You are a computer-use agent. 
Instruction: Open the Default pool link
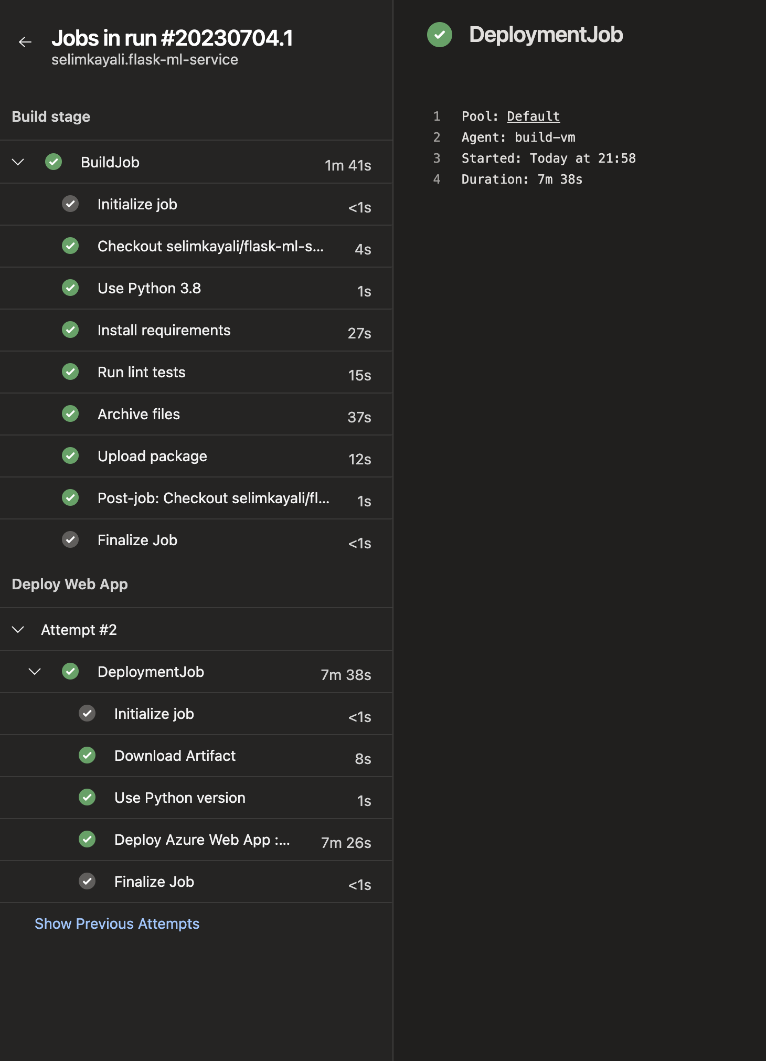pos(533,116)
